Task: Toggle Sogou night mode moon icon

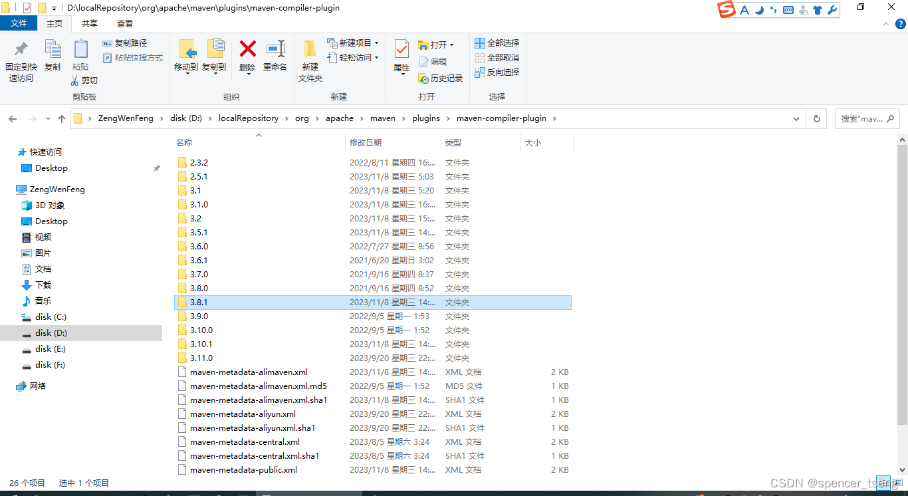Action: (759, 10)
